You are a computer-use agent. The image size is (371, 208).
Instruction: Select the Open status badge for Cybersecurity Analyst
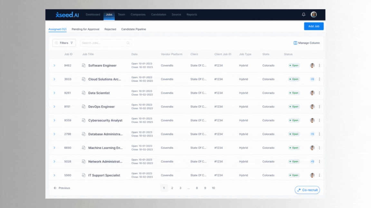[294, 120]
